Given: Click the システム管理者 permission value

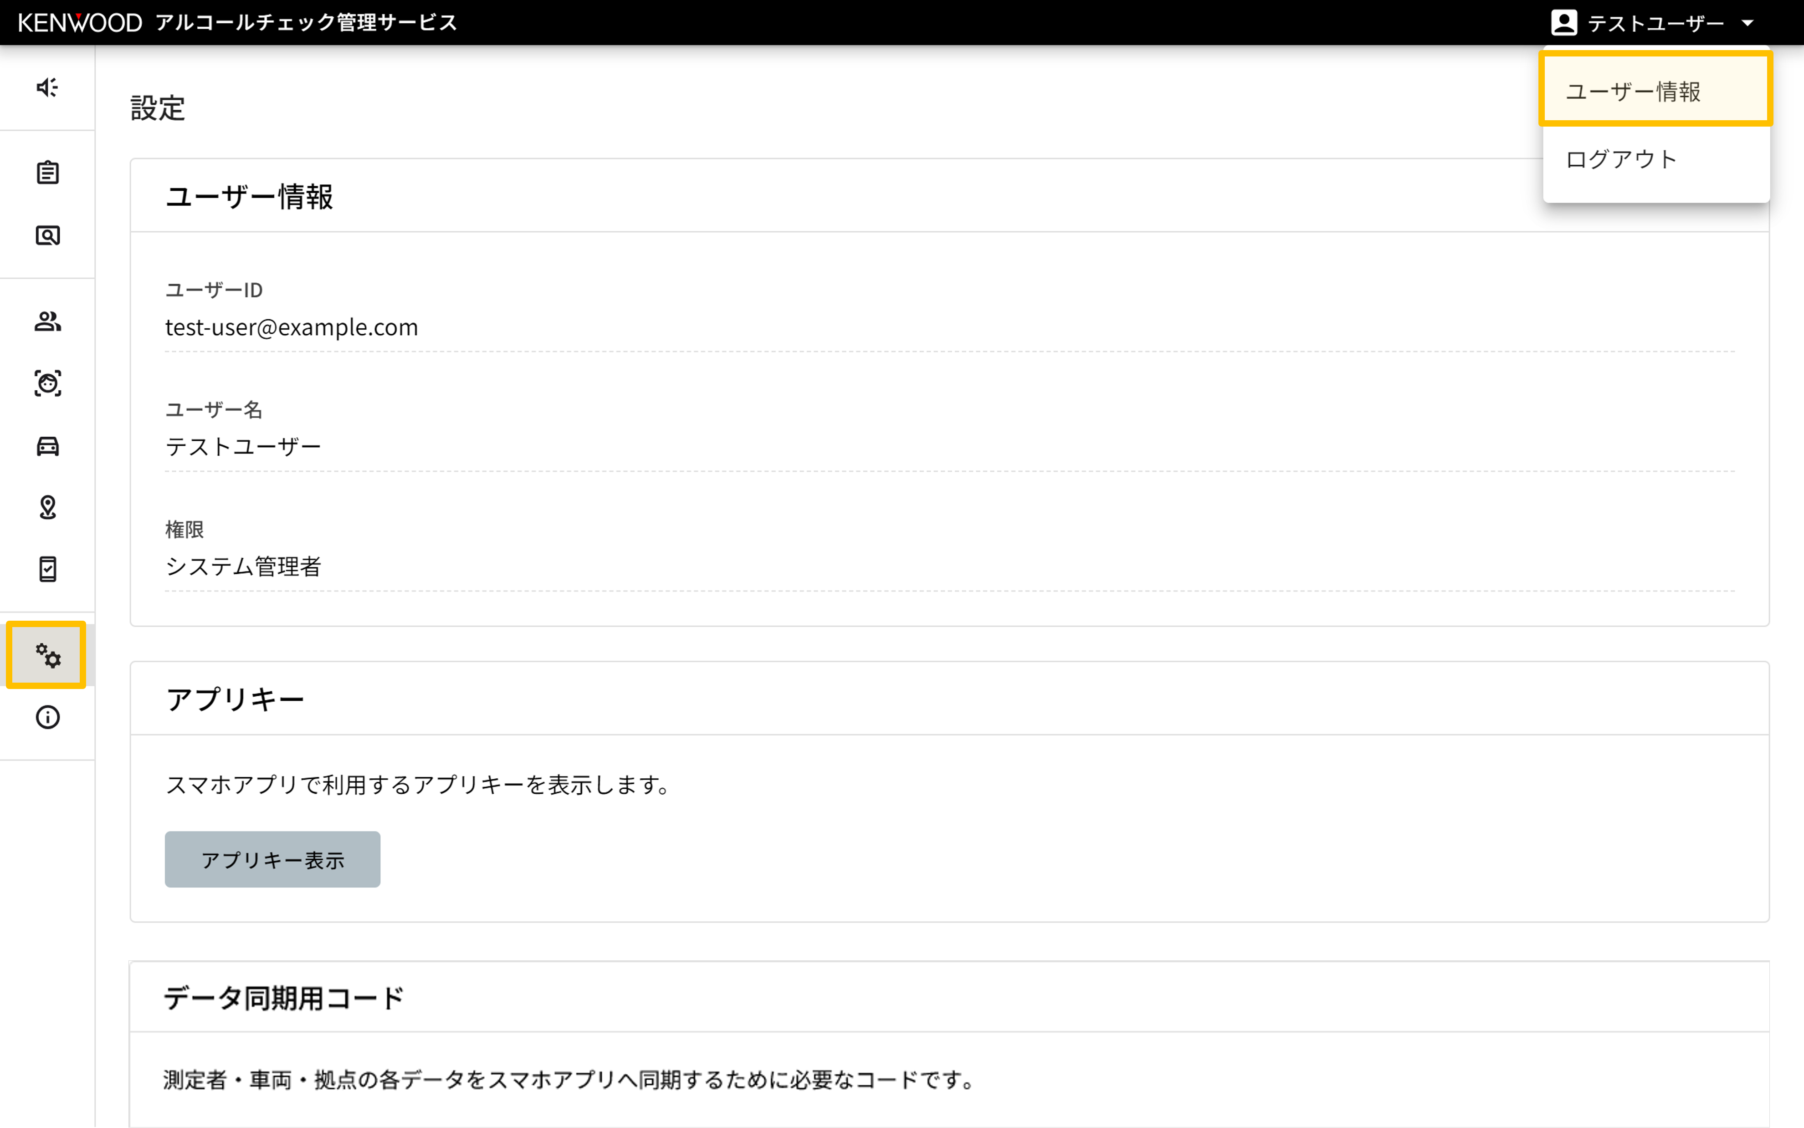Looking at the screenshot, I should click(x=243, y=567).
